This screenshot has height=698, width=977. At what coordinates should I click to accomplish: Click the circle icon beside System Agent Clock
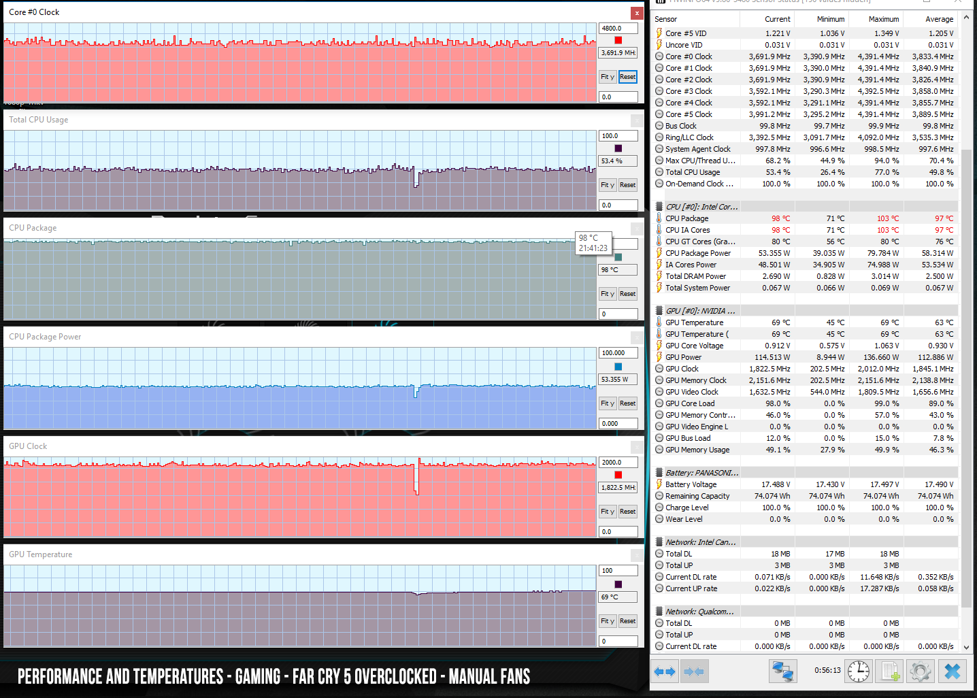pos(659,149)
